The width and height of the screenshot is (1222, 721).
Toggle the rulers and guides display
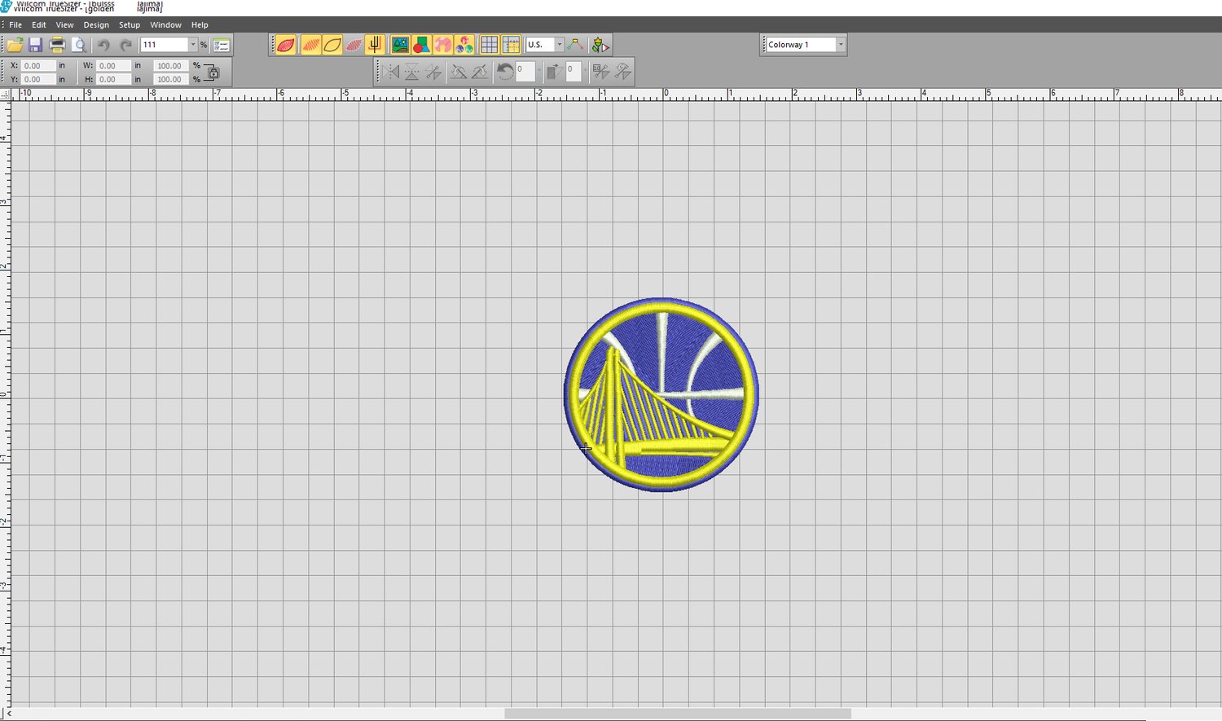pos(511,45)
